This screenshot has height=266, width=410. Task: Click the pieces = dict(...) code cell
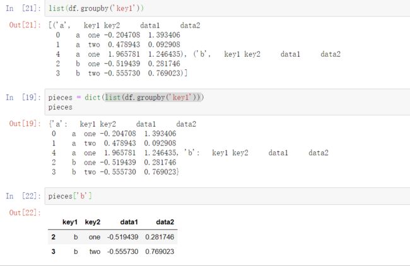coord(227,102)
